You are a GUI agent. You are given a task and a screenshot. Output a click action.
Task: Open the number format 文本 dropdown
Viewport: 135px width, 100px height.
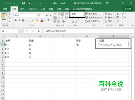[82, 14]
